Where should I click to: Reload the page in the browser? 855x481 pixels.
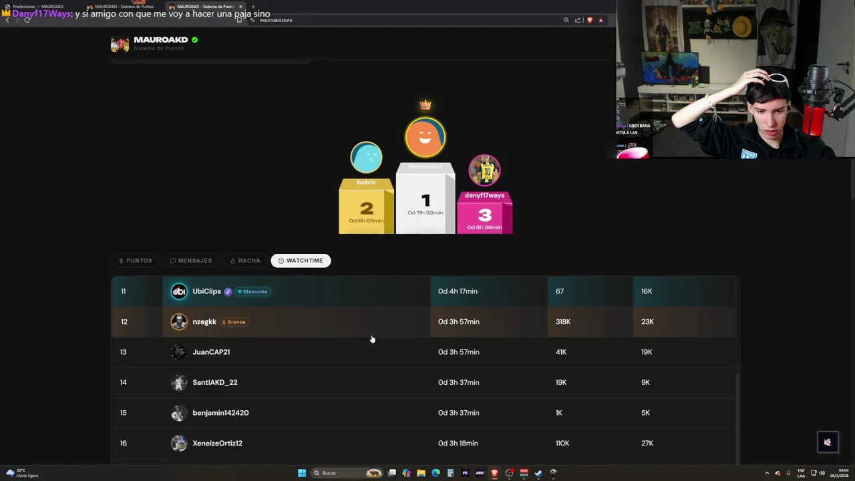[x=27, y=20]
